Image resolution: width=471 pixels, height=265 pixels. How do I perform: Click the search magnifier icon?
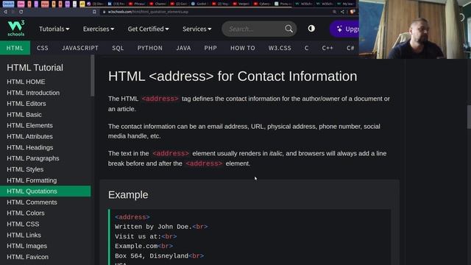(288, 29)
